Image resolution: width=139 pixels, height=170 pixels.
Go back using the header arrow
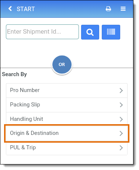tap(10, 9)
